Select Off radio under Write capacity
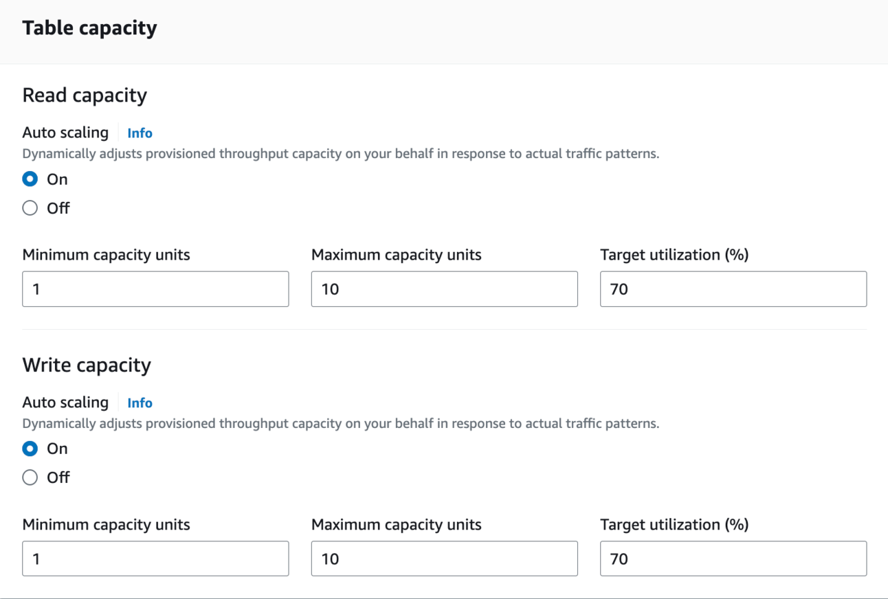888x599 pixels. click(30, 477)
